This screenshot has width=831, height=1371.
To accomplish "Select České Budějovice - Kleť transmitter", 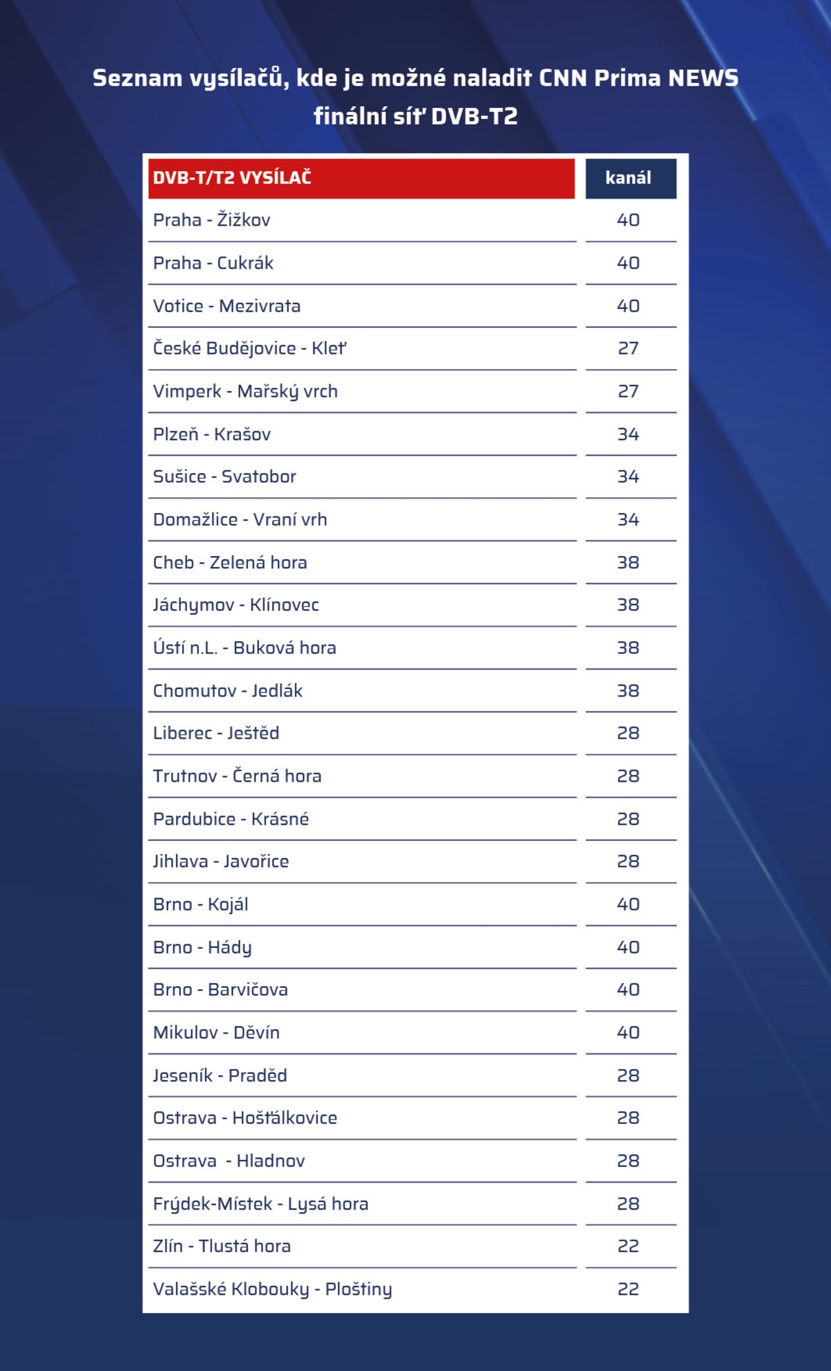I will (249, 348).
